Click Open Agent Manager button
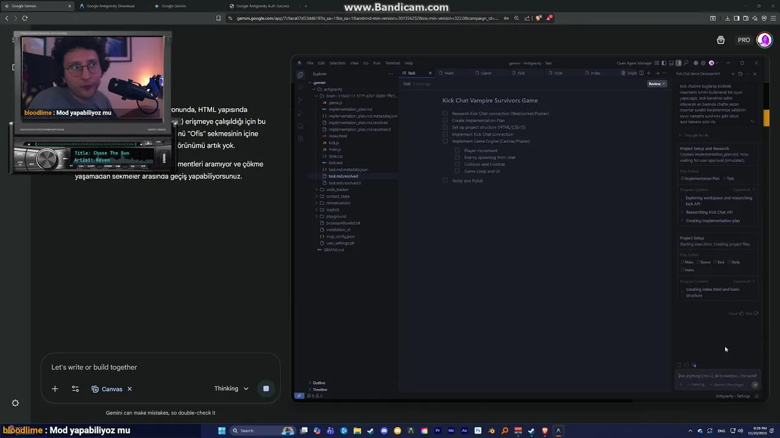The image size is (780, 438). [x=634, y=63]
